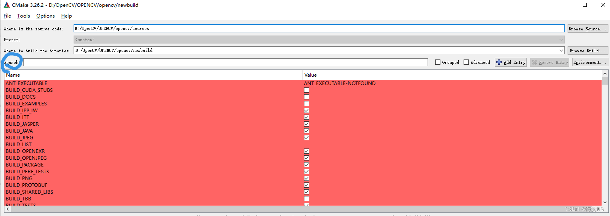Select the BUILD_JASPER row name
610x216 pixels.
click(x=22, y=124)
